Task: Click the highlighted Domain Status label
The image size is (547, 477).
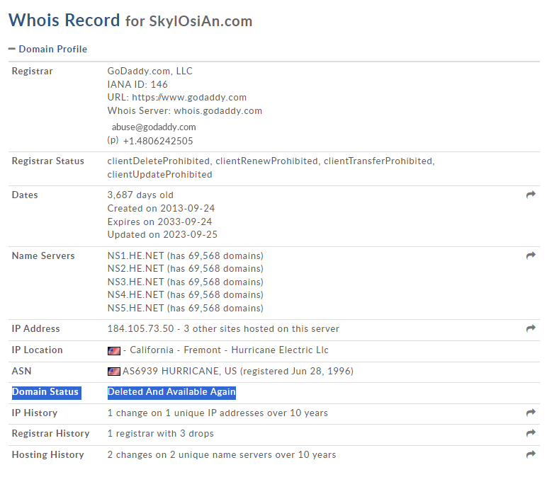Action: point(46,392)
